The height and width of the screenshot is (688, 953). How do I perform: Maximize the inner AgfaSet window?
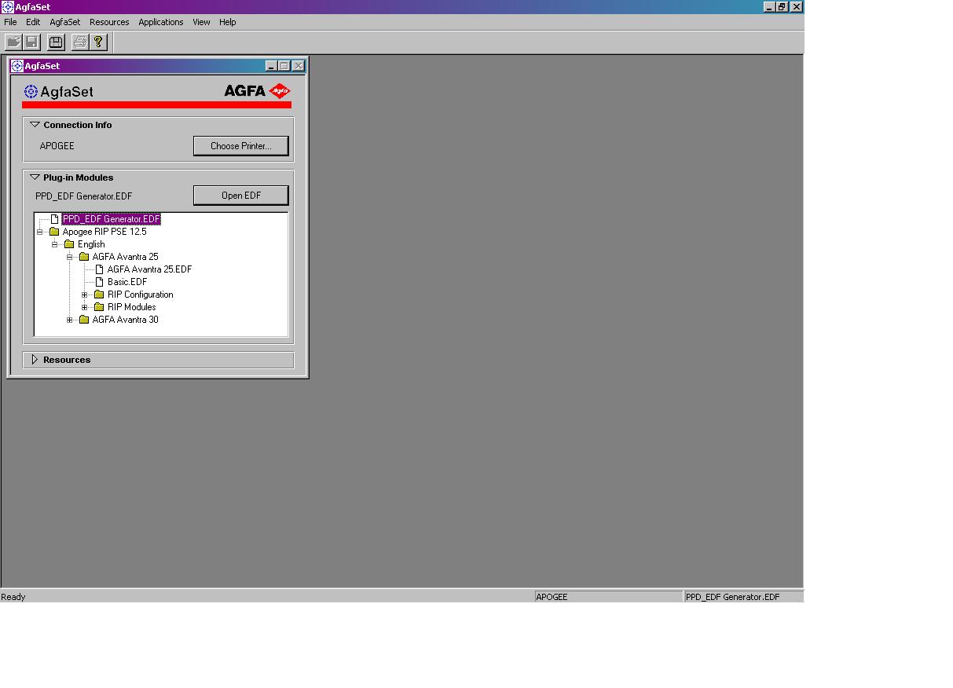(284, 66)
